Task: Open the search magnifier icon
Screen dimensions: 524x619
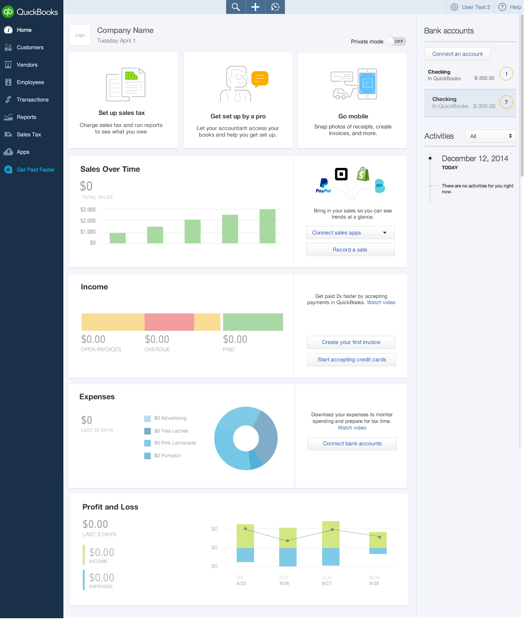Action: pos(236,7)
